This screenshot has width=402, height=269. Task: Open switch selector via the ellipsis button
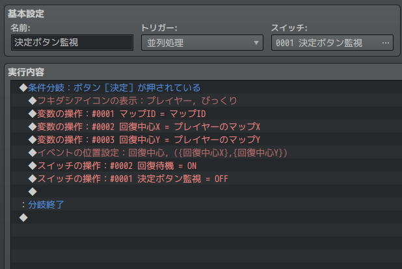[x=385, y=43]
